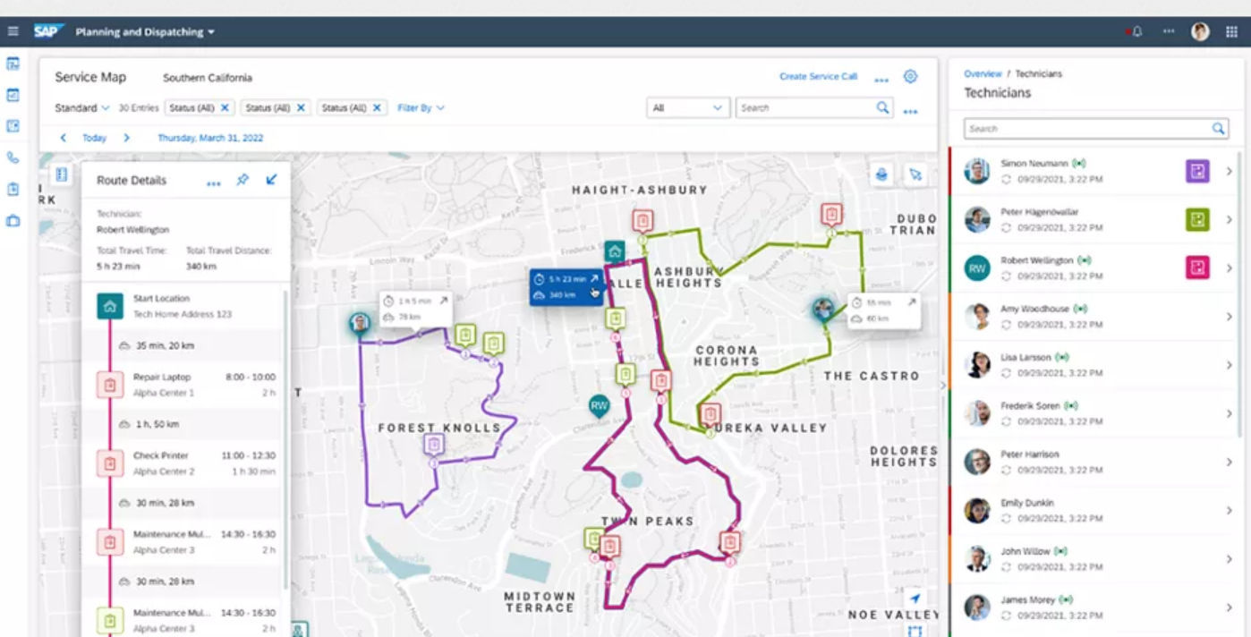Collapse the Route Details panel
Viewport: 1251px width, 637px height.
click(273, 179)
